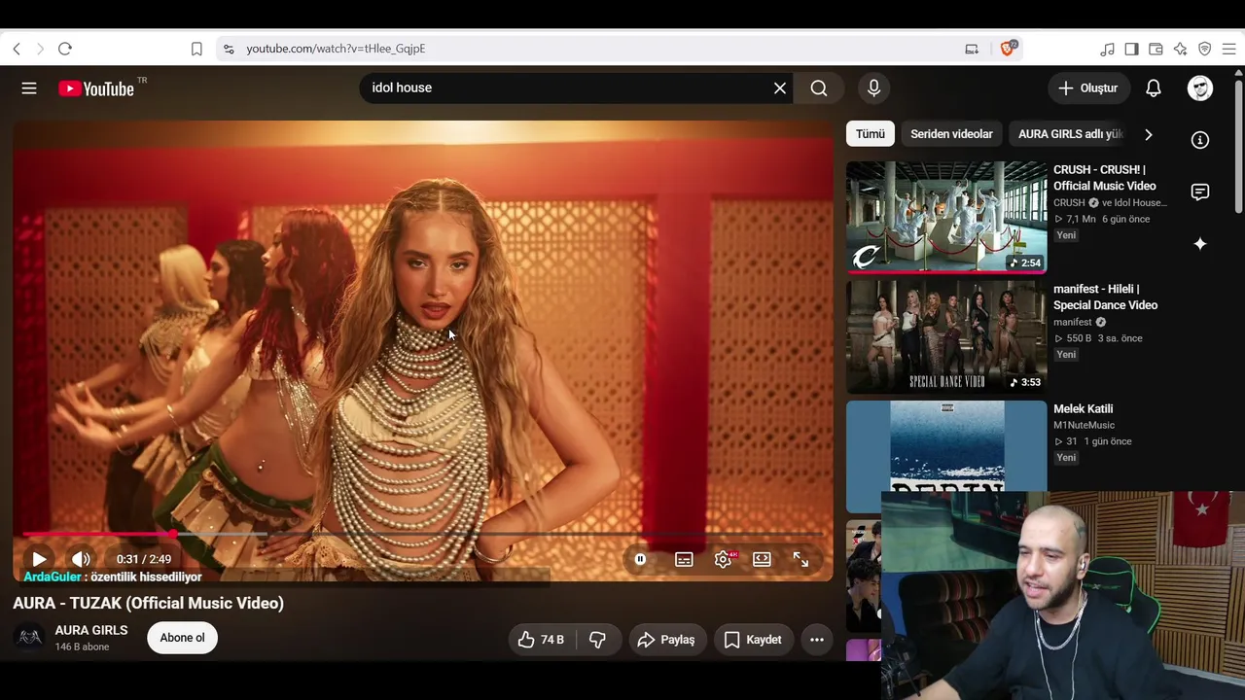Open site settings icon in address bar
The width and height of the screenshot is (1245, 700).
[229, 49]
